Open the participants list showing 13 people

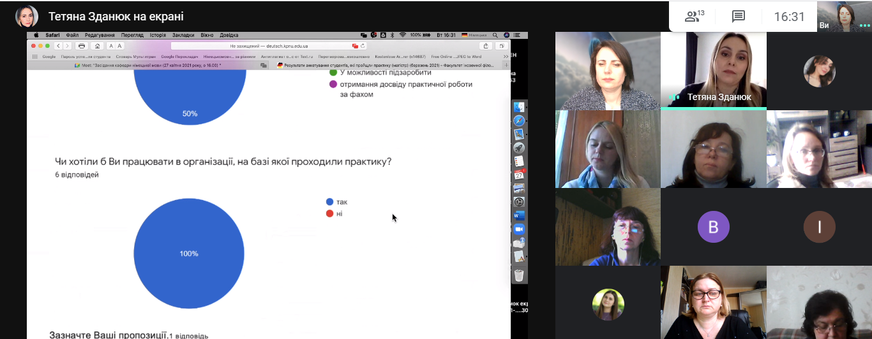coord(694,17)
